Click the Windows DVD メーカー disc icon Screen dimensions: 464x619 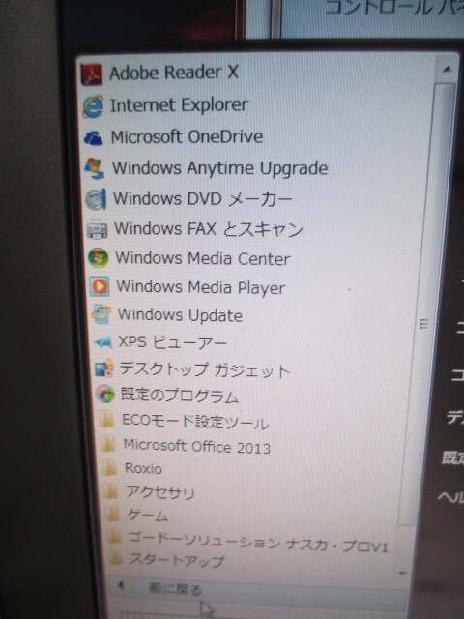pyautogui.click(x=96, y=198)
